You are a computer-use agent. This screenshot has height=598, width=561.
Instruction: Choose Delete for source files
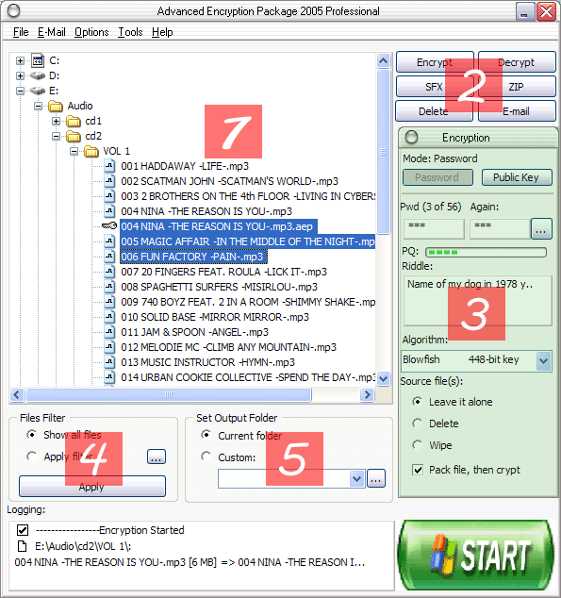(418, 423)
